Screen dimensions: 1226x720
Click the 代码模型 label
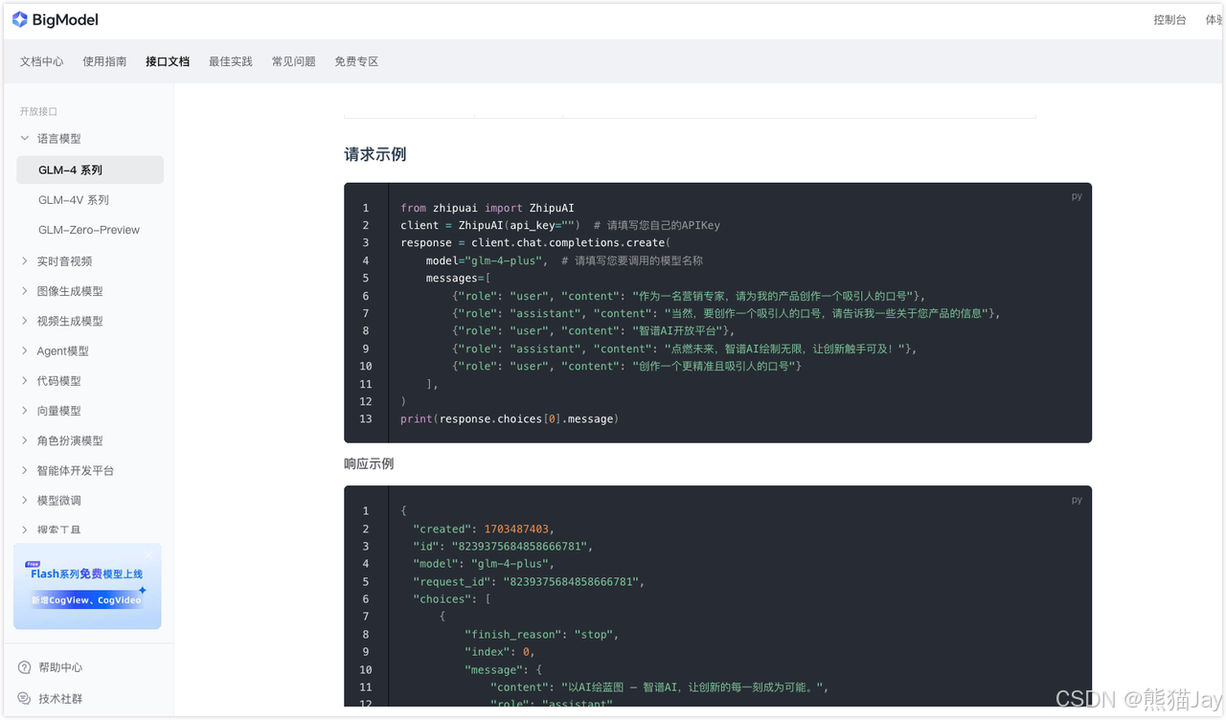coord(59,381)
